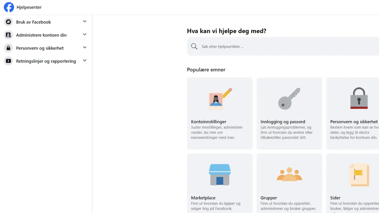379x213 pixels.
Task: Open the Kontoinnstillinger topic title
Action: click(208, 121)
